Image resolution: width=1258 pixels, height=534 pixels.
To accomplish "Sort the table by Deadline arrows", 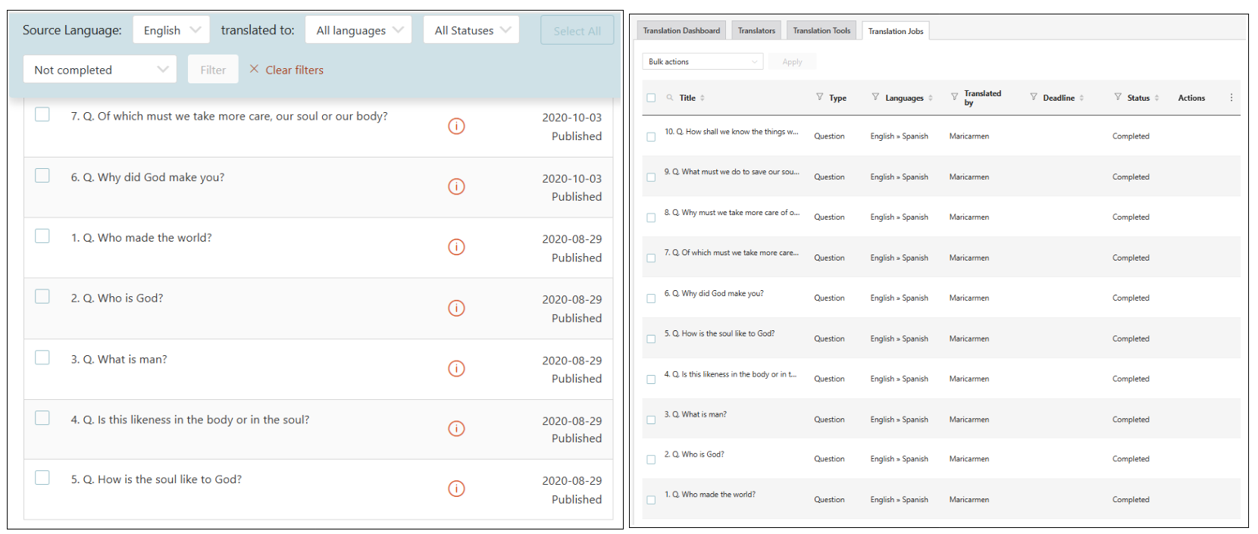I will tap(1081, 98).
